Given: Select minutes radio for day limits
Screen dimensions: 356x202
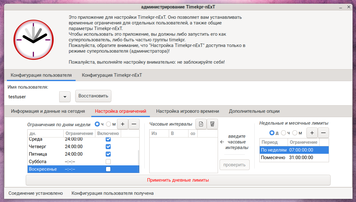Looking at the screenshot, I should click(x=109, y=124).
